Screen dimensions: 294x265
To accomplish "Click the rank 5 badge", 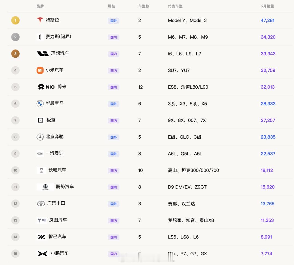I will click(x=15, y=87).
